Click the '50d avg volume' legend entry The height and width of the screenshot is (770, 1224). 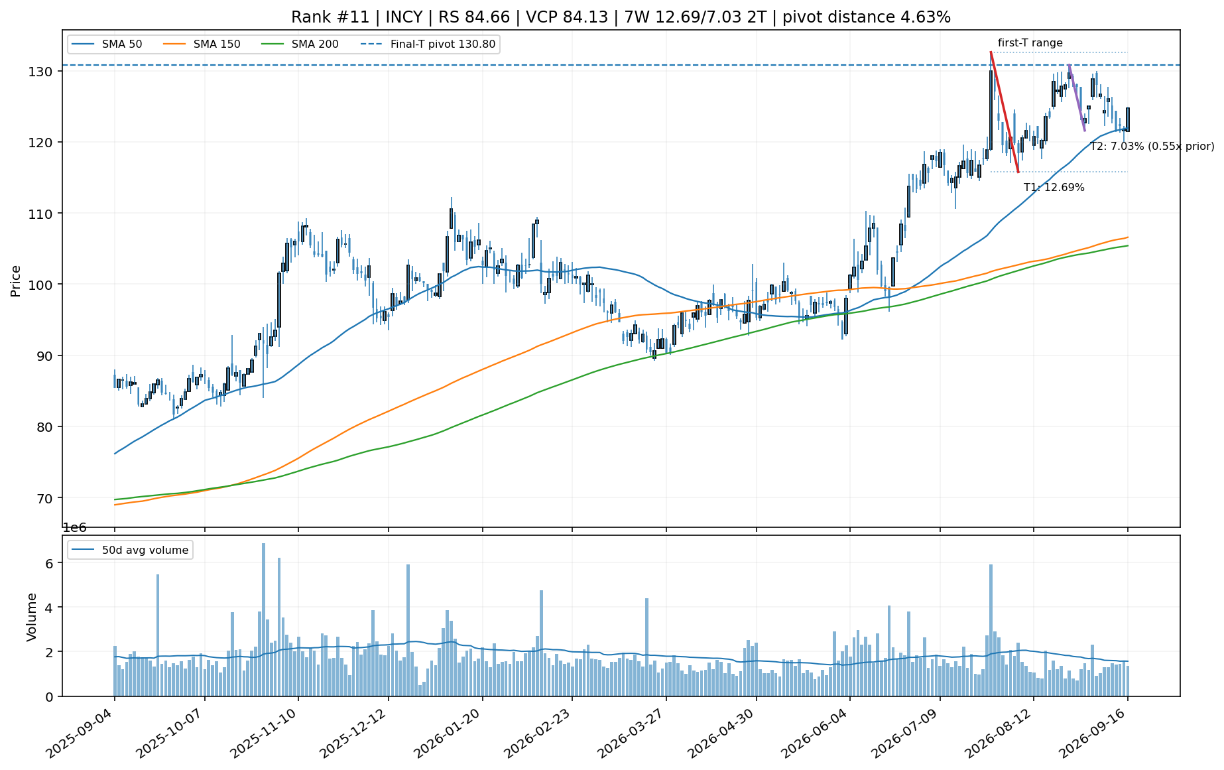[x=130, y=550]
